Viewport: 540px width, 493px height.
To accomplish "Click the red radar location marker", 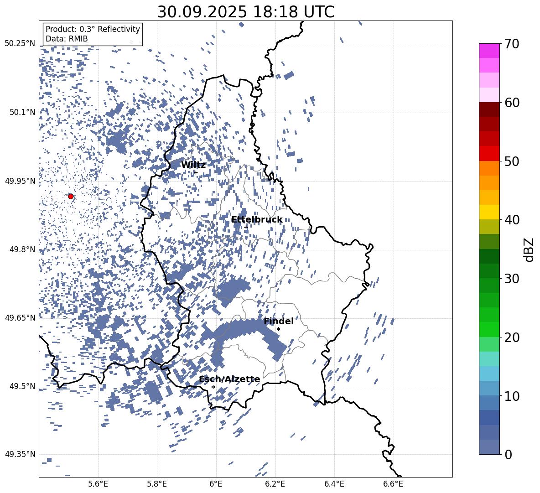I will 71,196.
